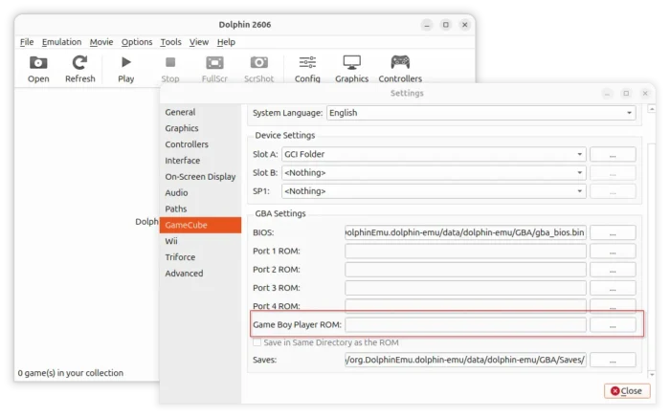670x418 pixels.
Task: Select Graphics in Settings sidebar
Action: tap(200, 128)
